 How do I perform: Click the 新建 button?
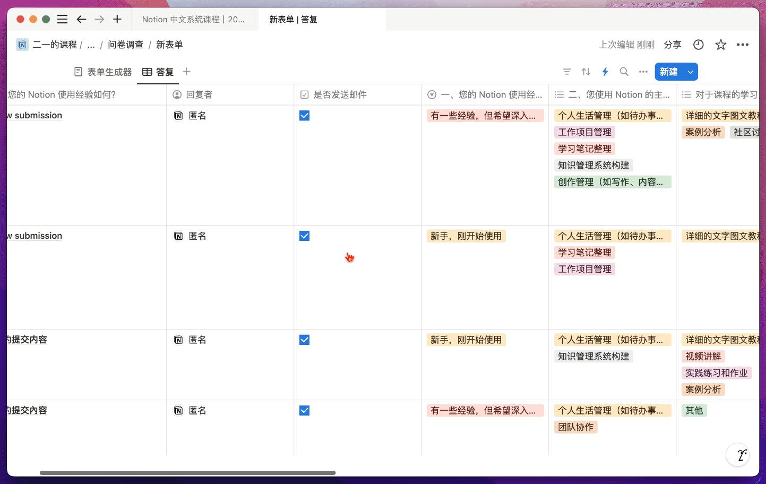point(669,72)
